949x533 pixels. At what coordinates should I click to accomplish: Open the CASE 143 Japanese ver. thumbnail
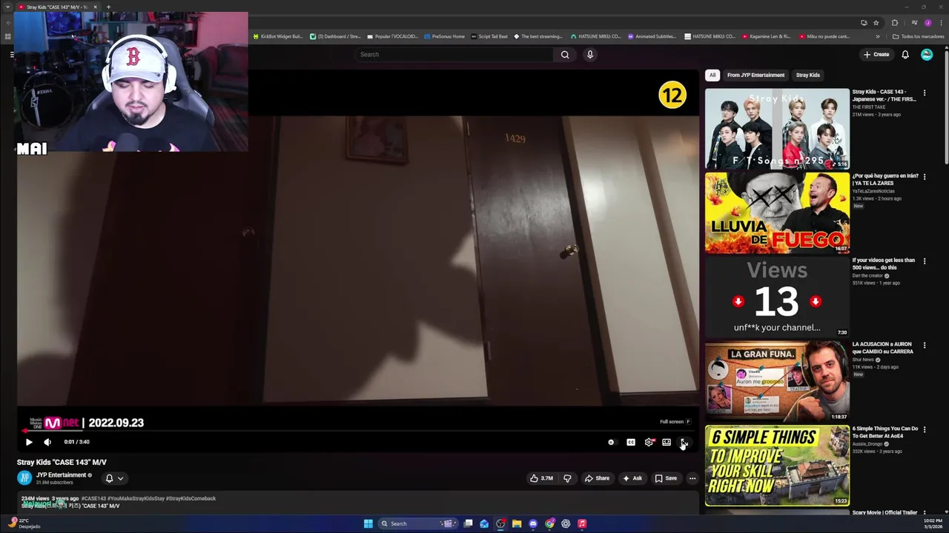click(777, 129)
